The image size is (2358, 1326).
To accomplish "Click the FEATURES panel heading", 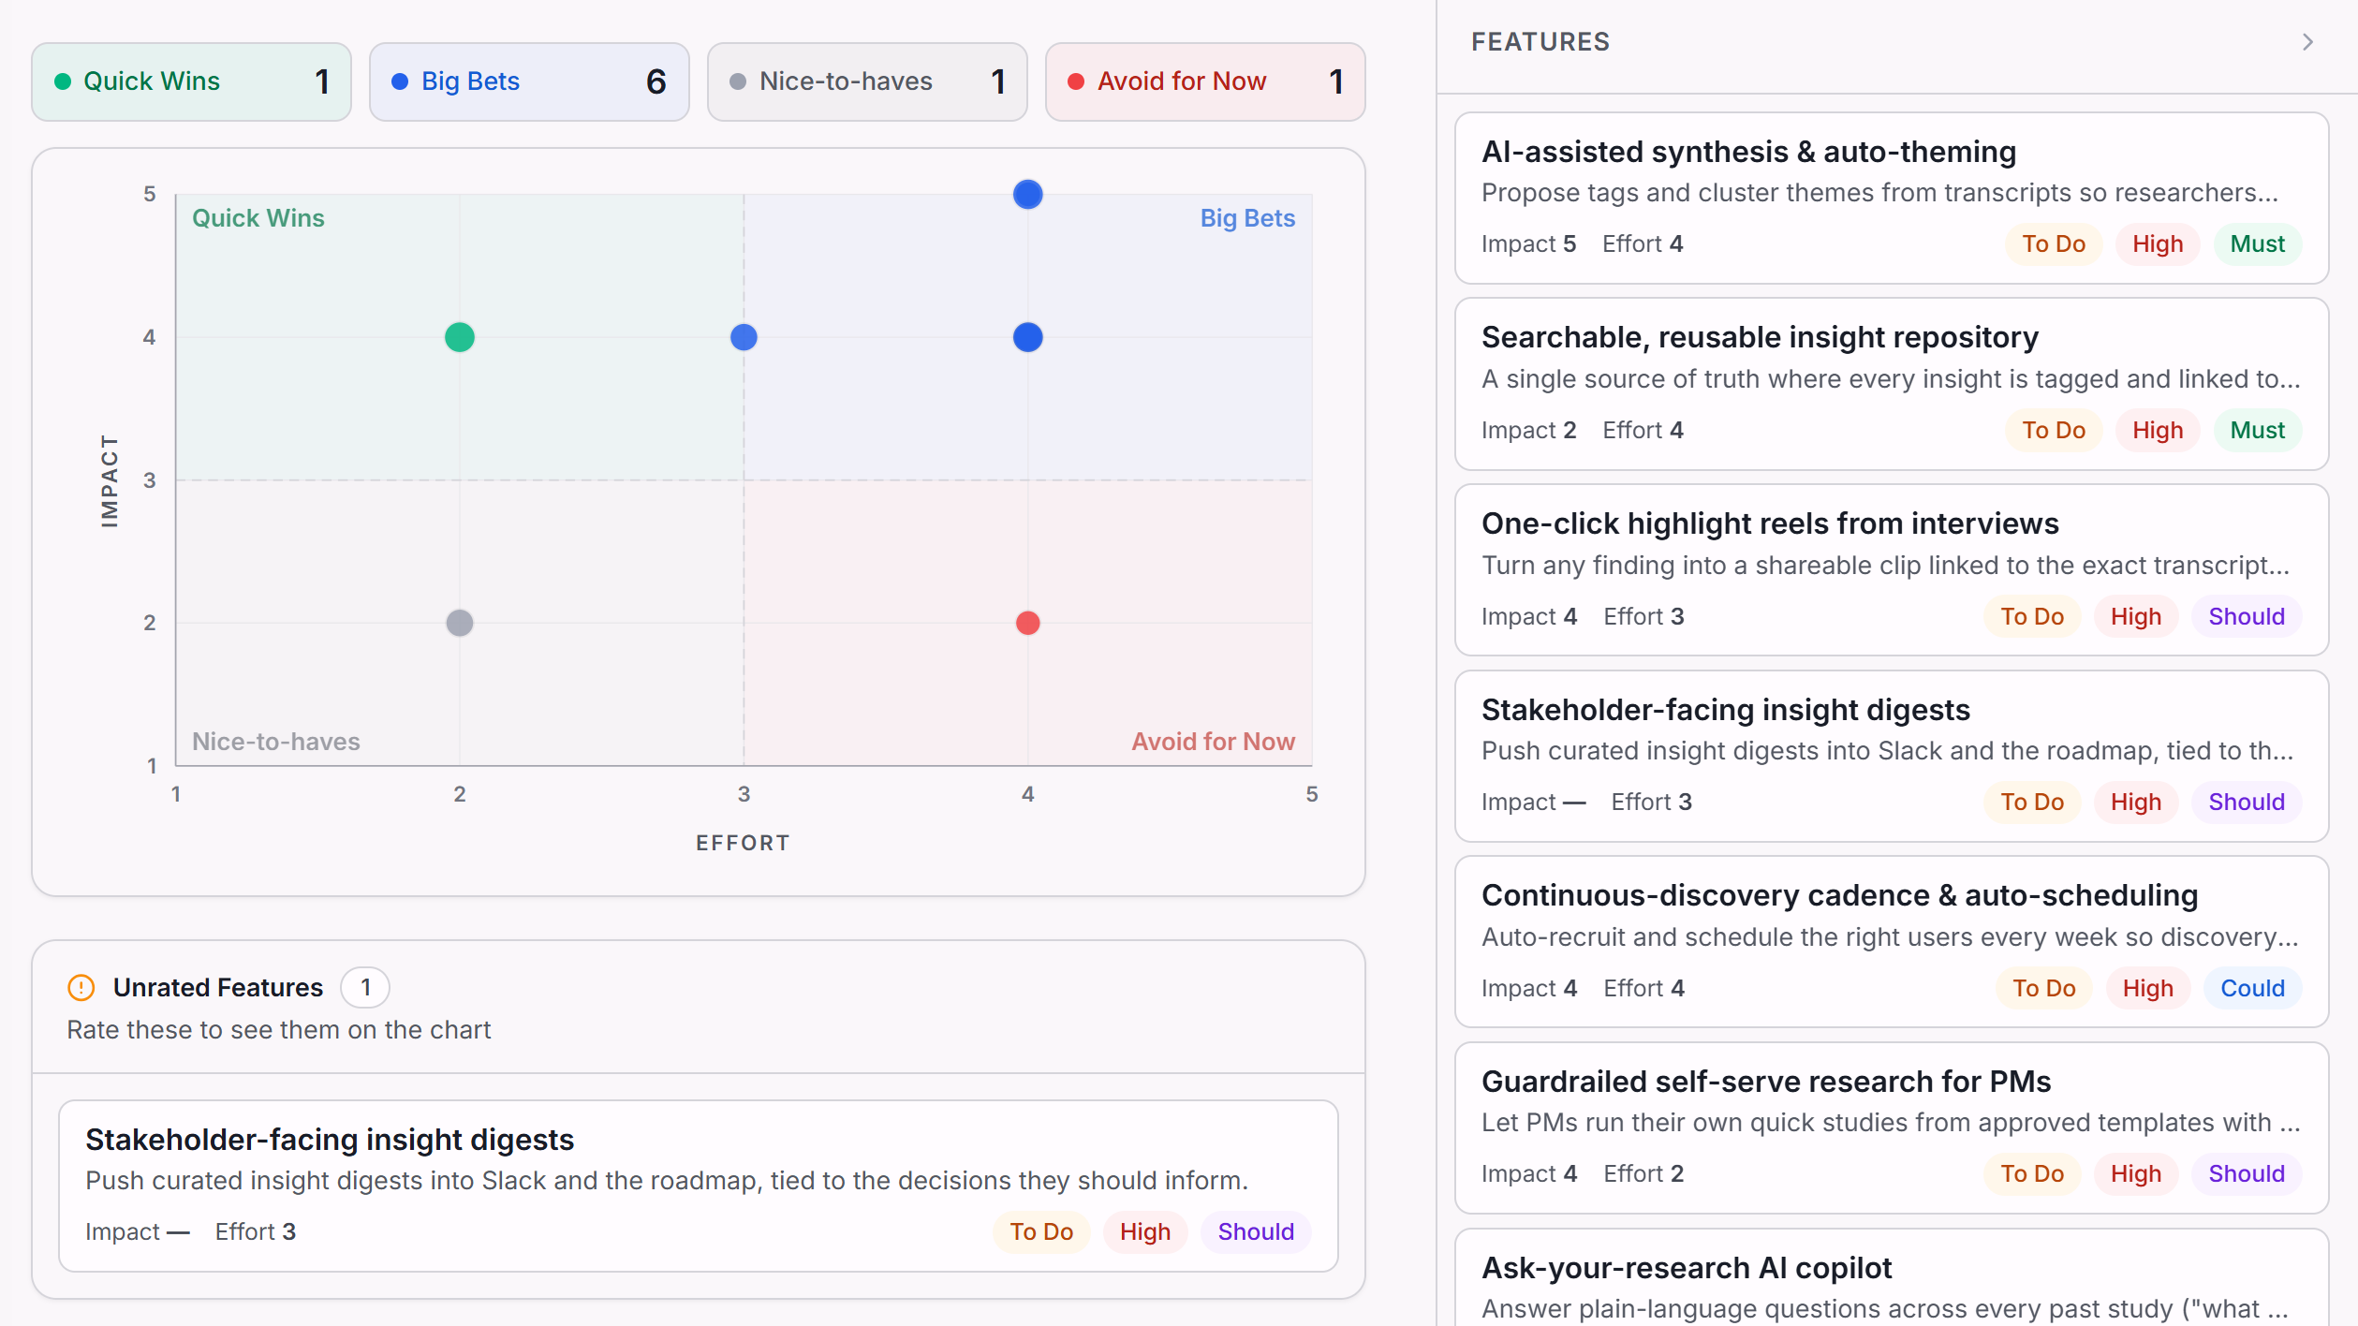I will click(1540, 42).
